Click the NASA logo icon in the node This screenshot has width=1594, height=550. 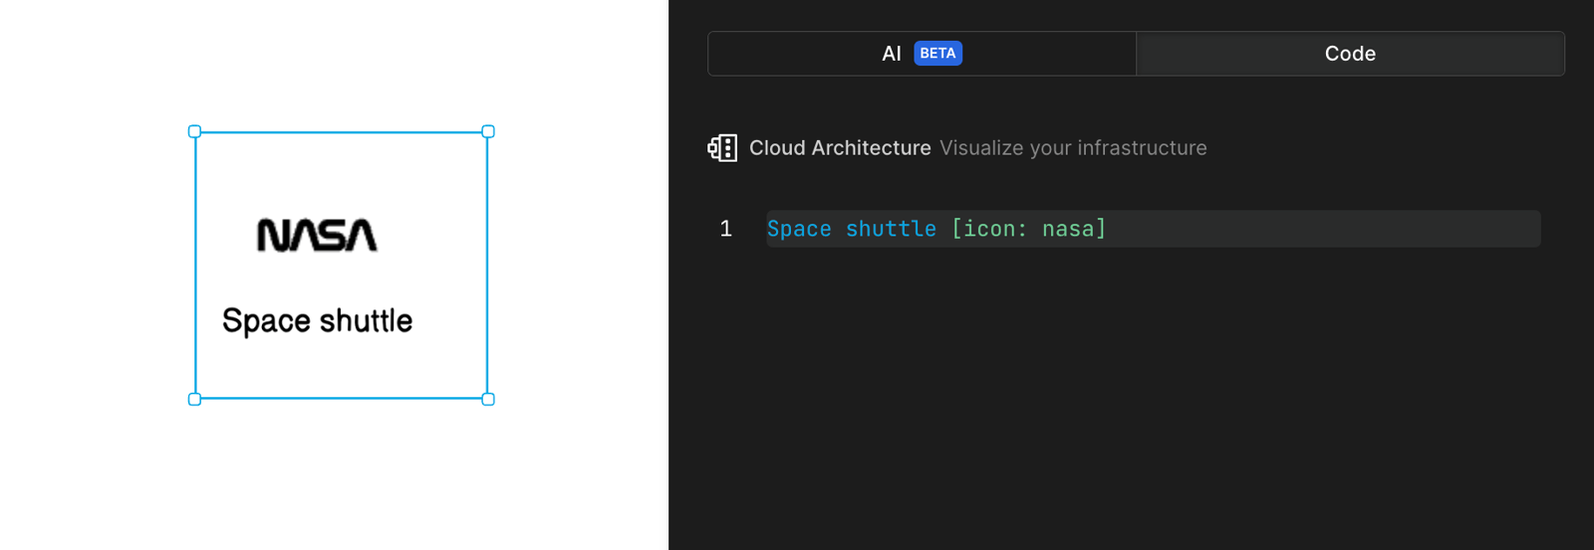317,236
